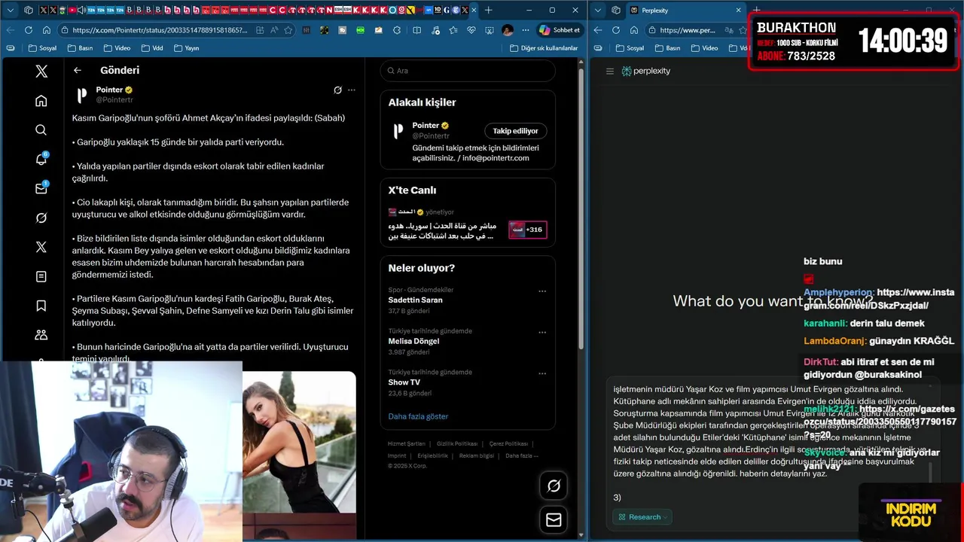Screen dimensions: 964x542
Task: Open browser profile avatar in X window
Action: 508,30
